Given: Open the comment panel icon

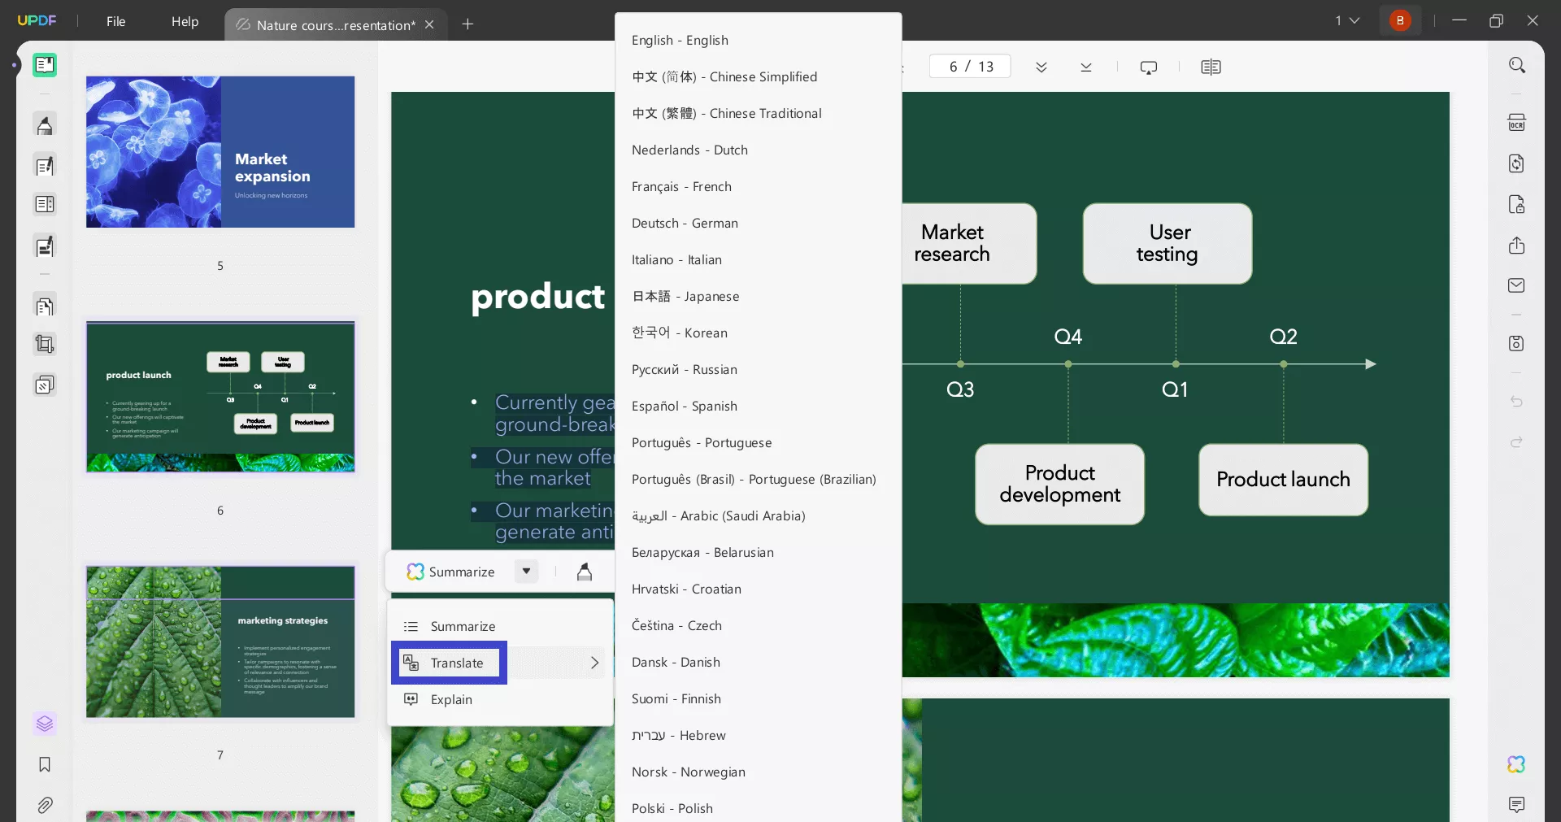Looking at the screenshot, I should (x=1516, y=805).
